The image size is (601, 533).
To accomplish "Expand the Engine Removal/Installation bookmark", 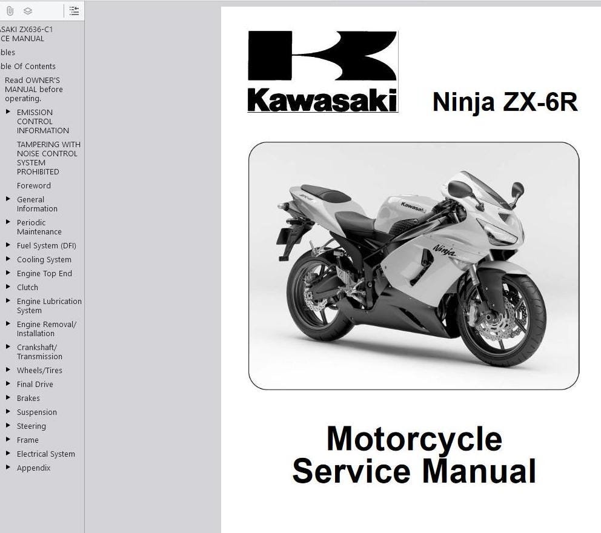I will (8, 324).
